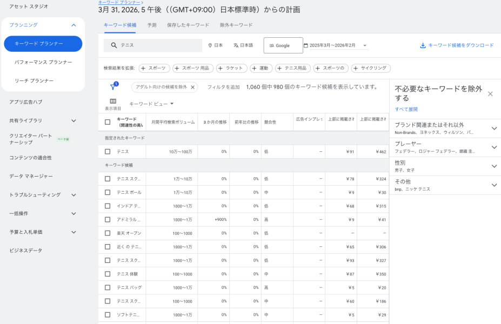This screenshot has height=324, width=501.
Task: Switch to the 予測 tab
Action: (x=151, y=25)
